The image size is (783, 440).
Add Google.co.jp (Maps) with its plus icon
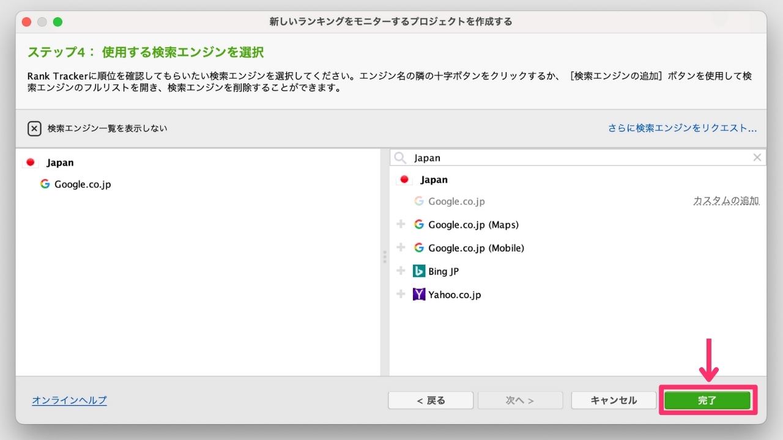coord(401,224)
